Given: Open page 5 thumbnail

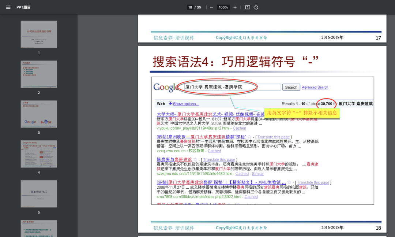Looking at the screenshot, I should [x=39, y=194].
